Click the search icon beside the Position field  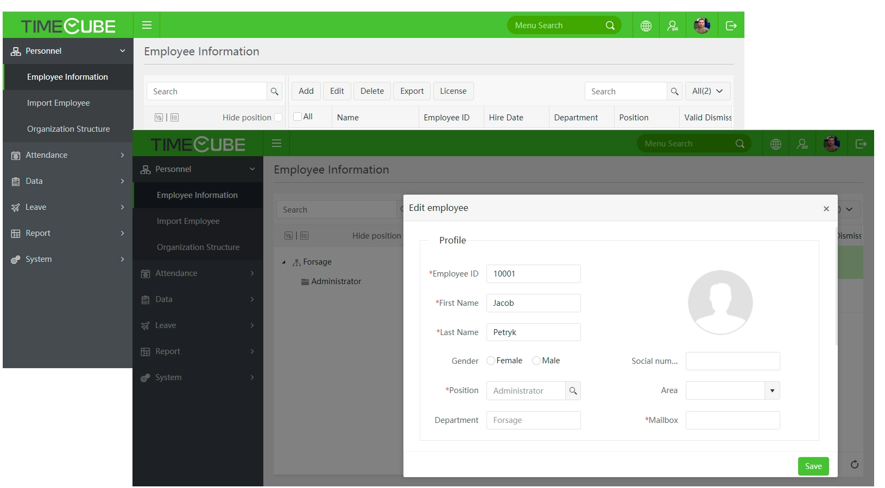[573, 391]
